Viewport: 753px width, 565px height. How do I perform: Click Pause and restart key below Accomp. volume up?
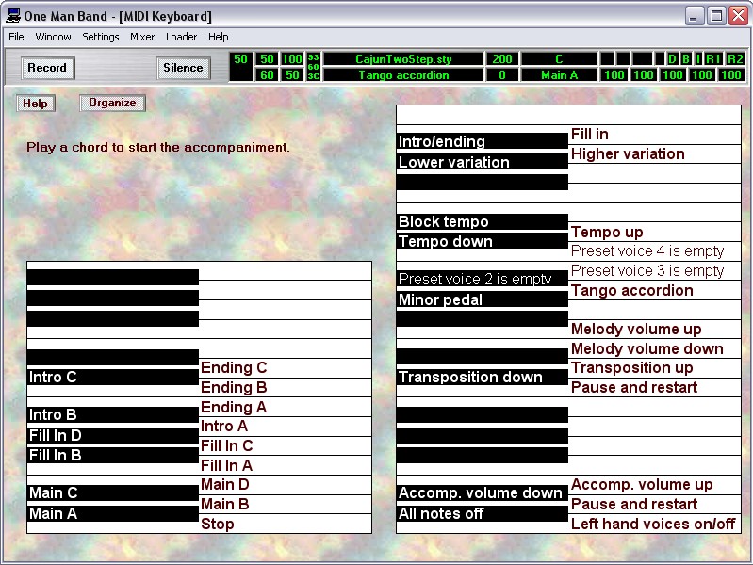[655, 505]
